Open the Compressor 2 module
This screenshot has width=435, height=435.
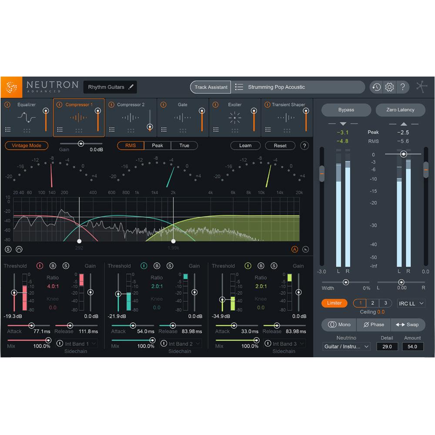click(130, 117)
